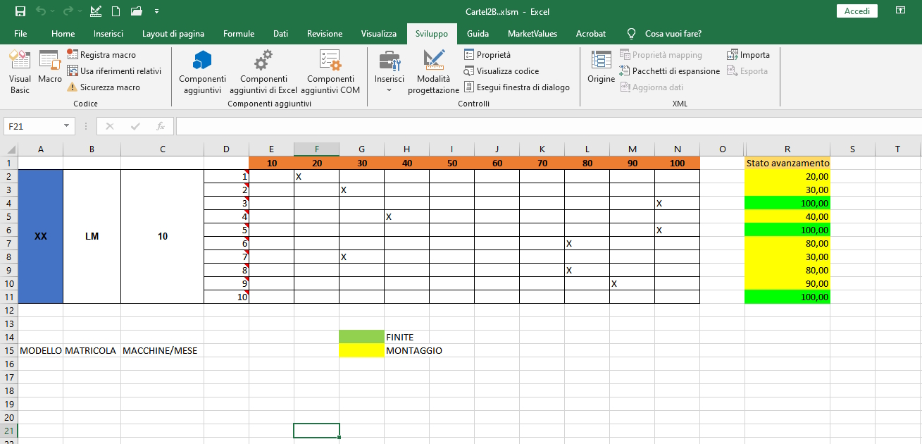Select the green 100,00 cell in row 4
Screen dimensions: 922x444
[787, 203]
